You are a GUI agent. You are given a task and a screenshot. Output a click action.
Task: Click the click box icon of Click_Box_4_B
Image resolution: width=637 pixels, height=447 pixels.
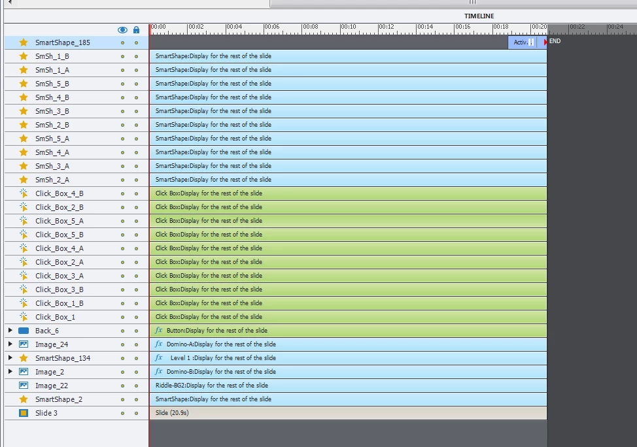point(24,193)
